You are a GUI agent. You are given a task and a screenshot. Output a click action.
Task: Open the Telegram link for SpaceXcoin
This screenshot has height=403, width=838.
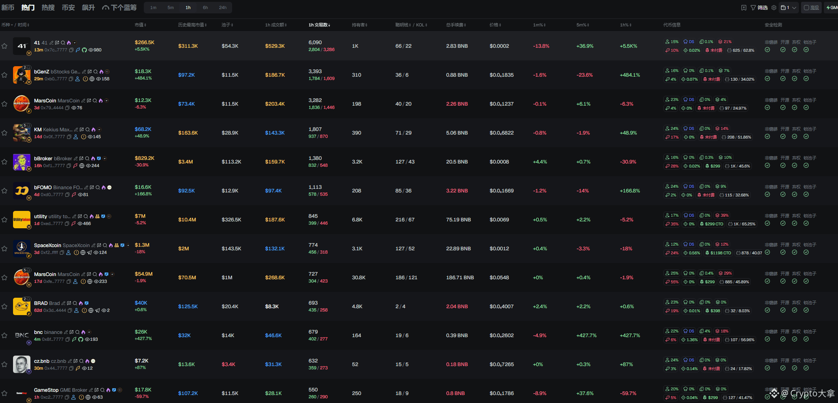click(x=89, y=253)
